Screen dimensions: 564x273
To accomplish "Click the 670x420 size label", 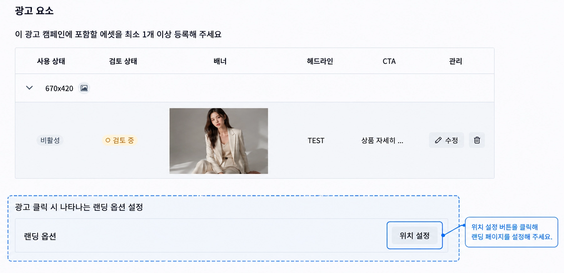I will point(59,89).
